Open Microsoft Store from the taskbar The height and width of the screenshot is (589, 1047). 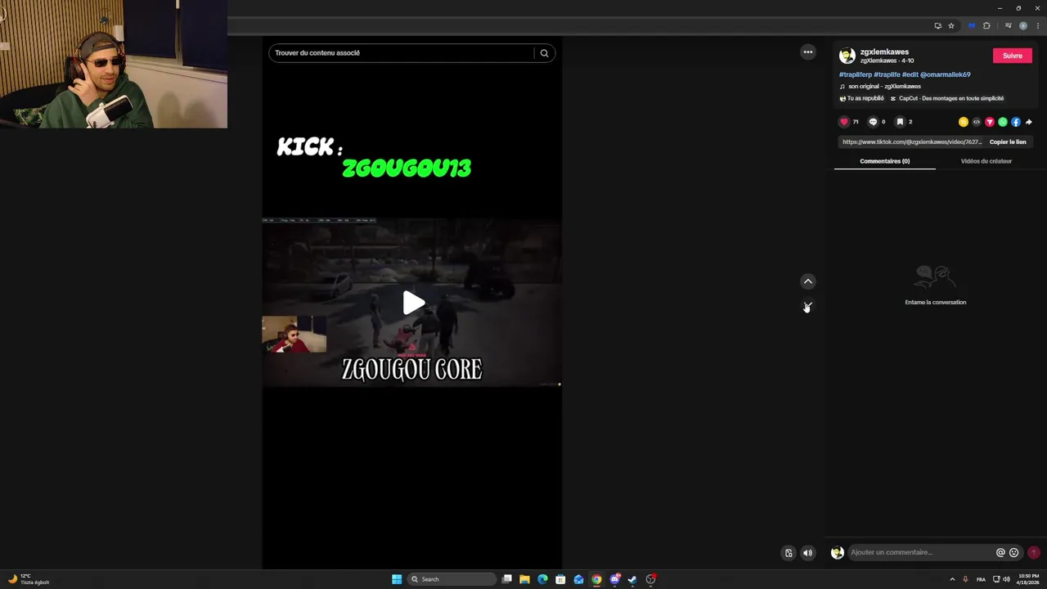coord(560,579)
